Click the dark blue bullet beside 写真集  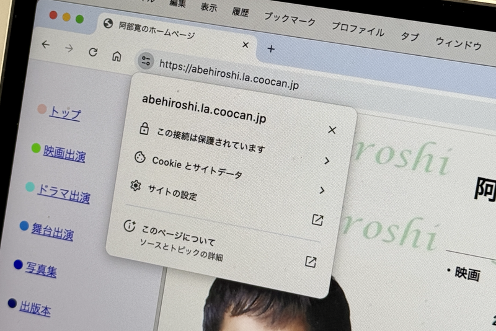18,264
